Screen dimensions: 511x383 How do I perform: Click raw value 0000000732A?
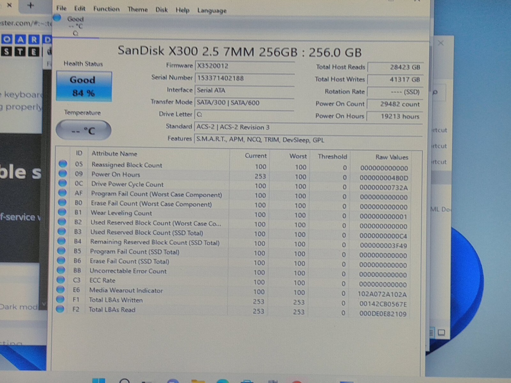coord(384,188)
